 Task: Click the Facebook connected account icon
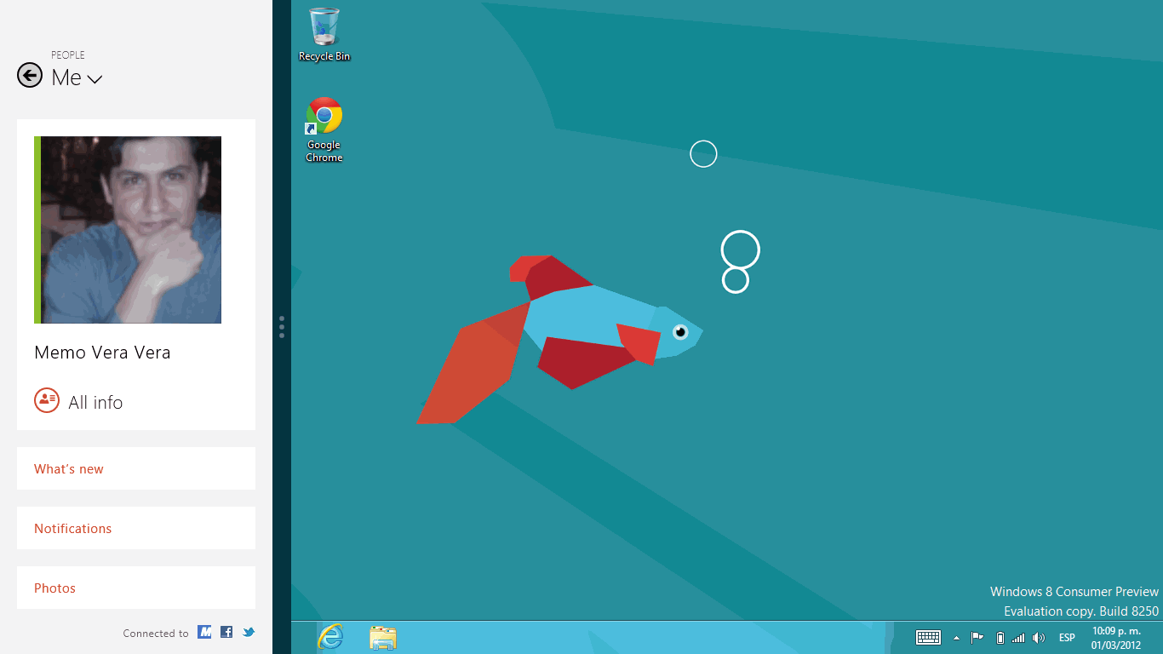226,632
